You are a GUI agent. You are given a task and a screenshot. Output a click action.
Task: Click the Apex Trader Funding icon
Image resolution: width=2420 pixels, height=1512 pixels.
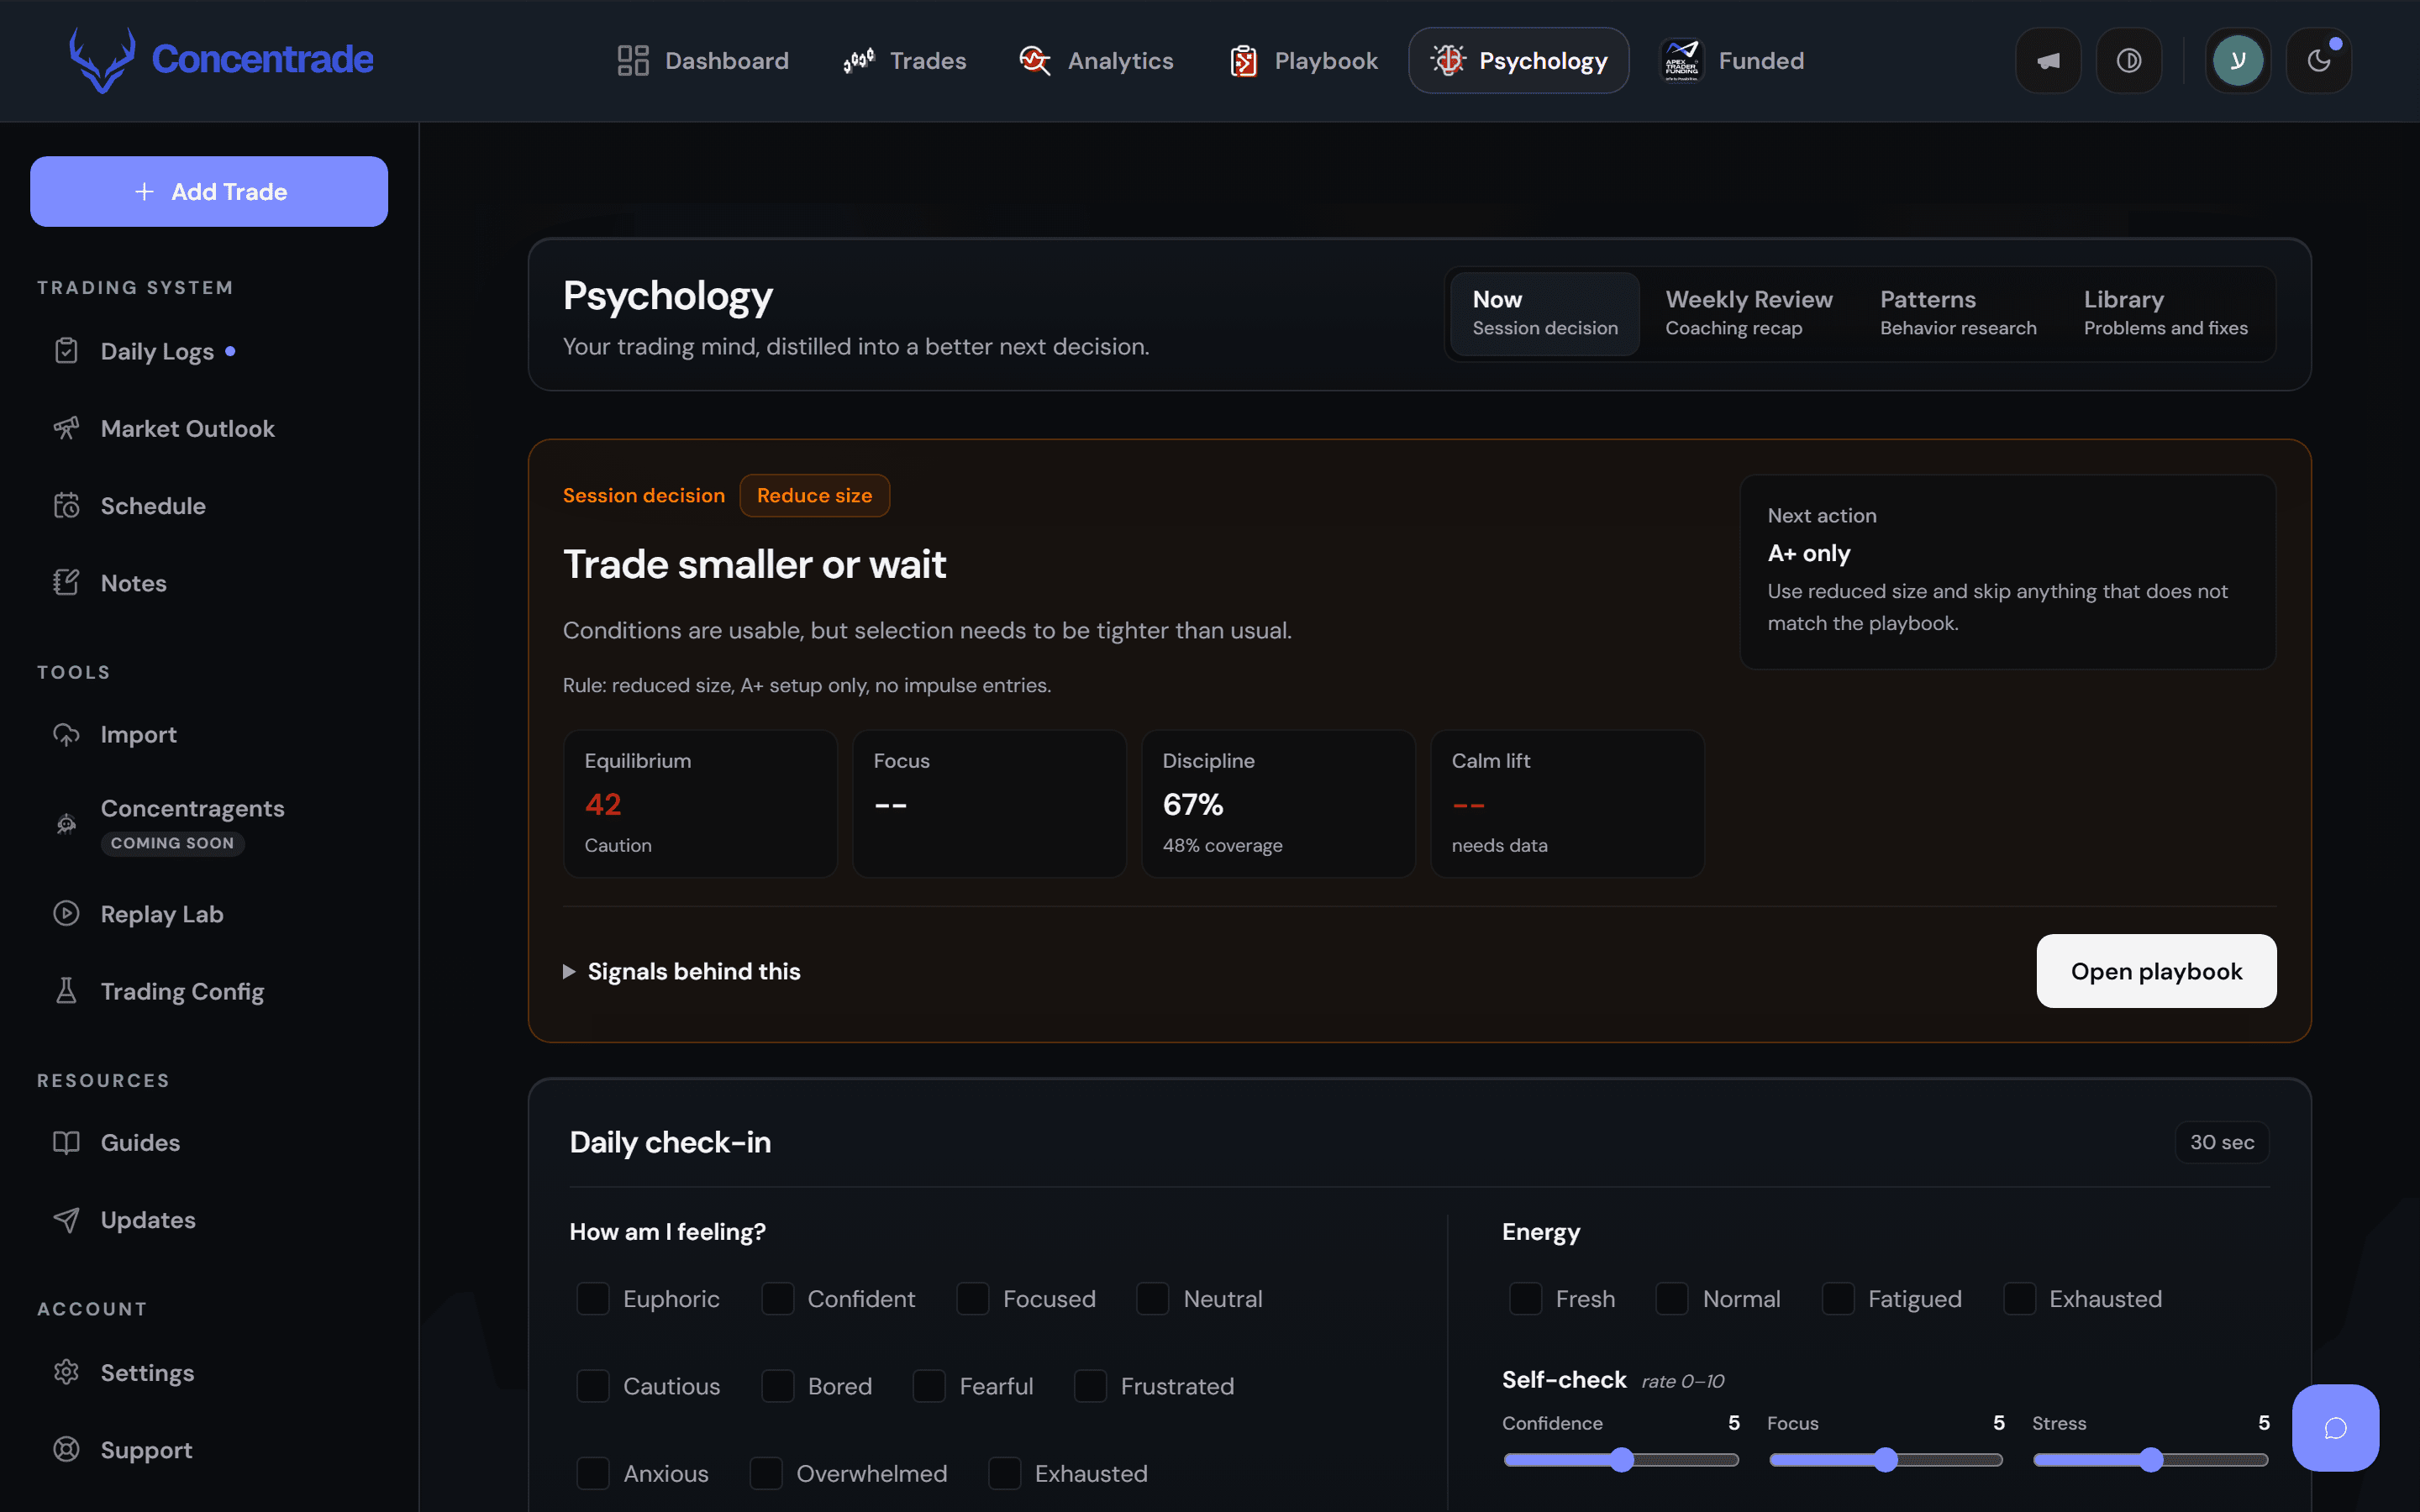tap(1682, 61)
